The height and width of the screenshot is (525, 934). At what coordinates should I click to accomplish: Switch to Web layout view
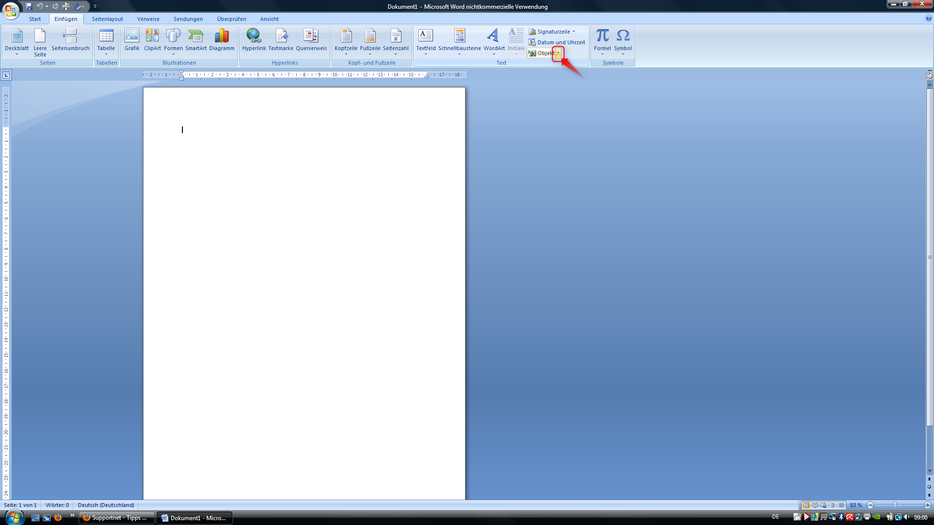[824, 505]
